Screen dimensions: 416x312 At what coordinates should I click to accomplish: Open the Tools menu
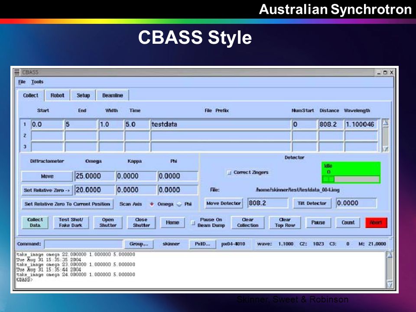[37, 82]
